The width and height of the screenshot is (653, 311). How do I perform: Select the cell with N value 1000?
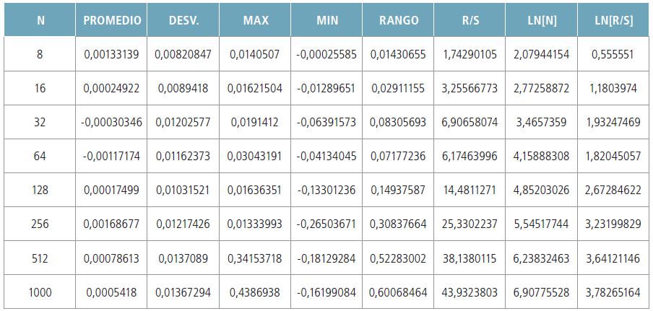40,292
